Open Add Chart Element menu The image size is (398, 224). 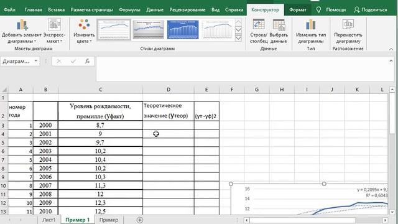22,31
